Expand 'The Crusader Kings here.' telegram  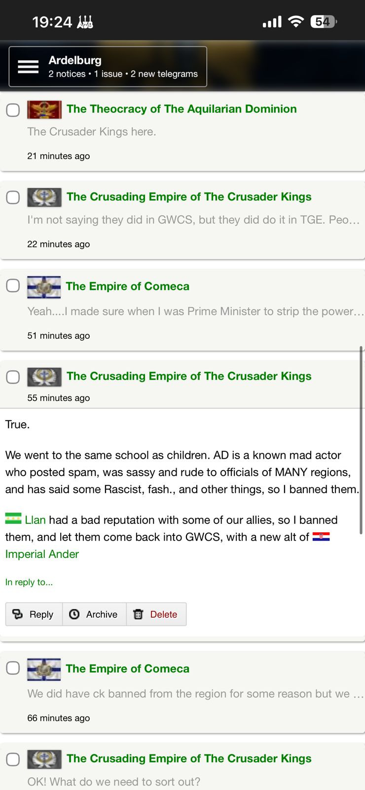click(x=92, y=132)
